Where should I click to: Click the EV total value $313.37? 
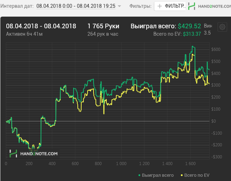(x=192, y=34)
